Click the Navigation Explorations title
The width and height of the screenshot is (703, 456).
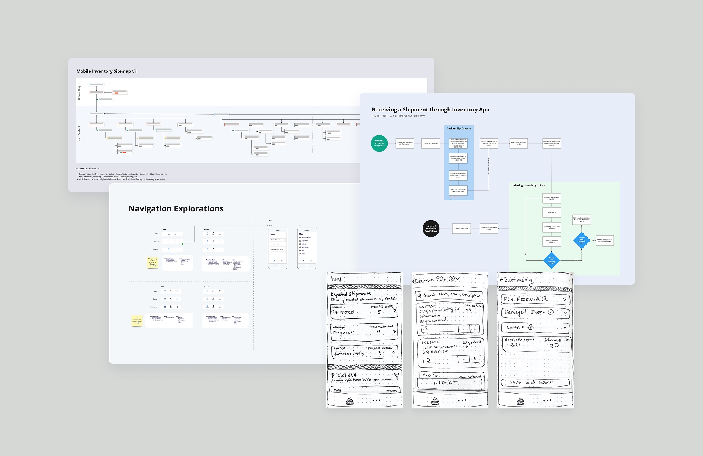176,209
